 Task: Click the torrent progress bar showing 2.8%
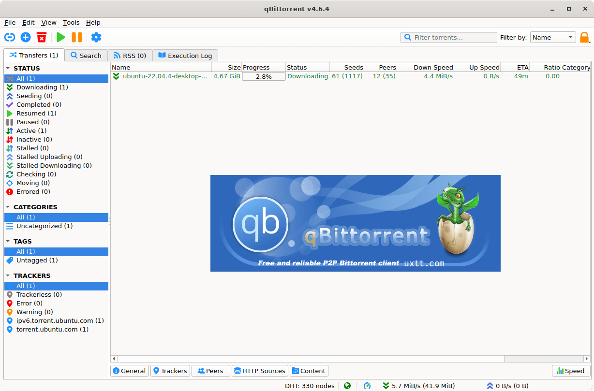point(263,76)
